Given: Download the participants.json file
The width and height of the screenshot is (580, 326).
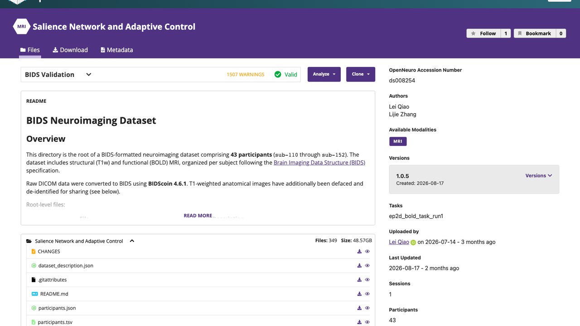Looking at the screenshot, I should tap(359, 308).
